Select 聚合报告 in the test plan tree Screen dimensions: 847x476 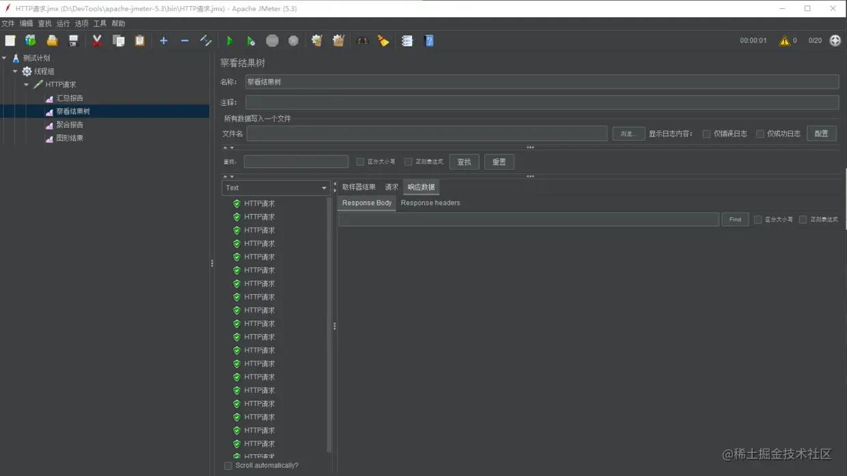coord(70,125)
